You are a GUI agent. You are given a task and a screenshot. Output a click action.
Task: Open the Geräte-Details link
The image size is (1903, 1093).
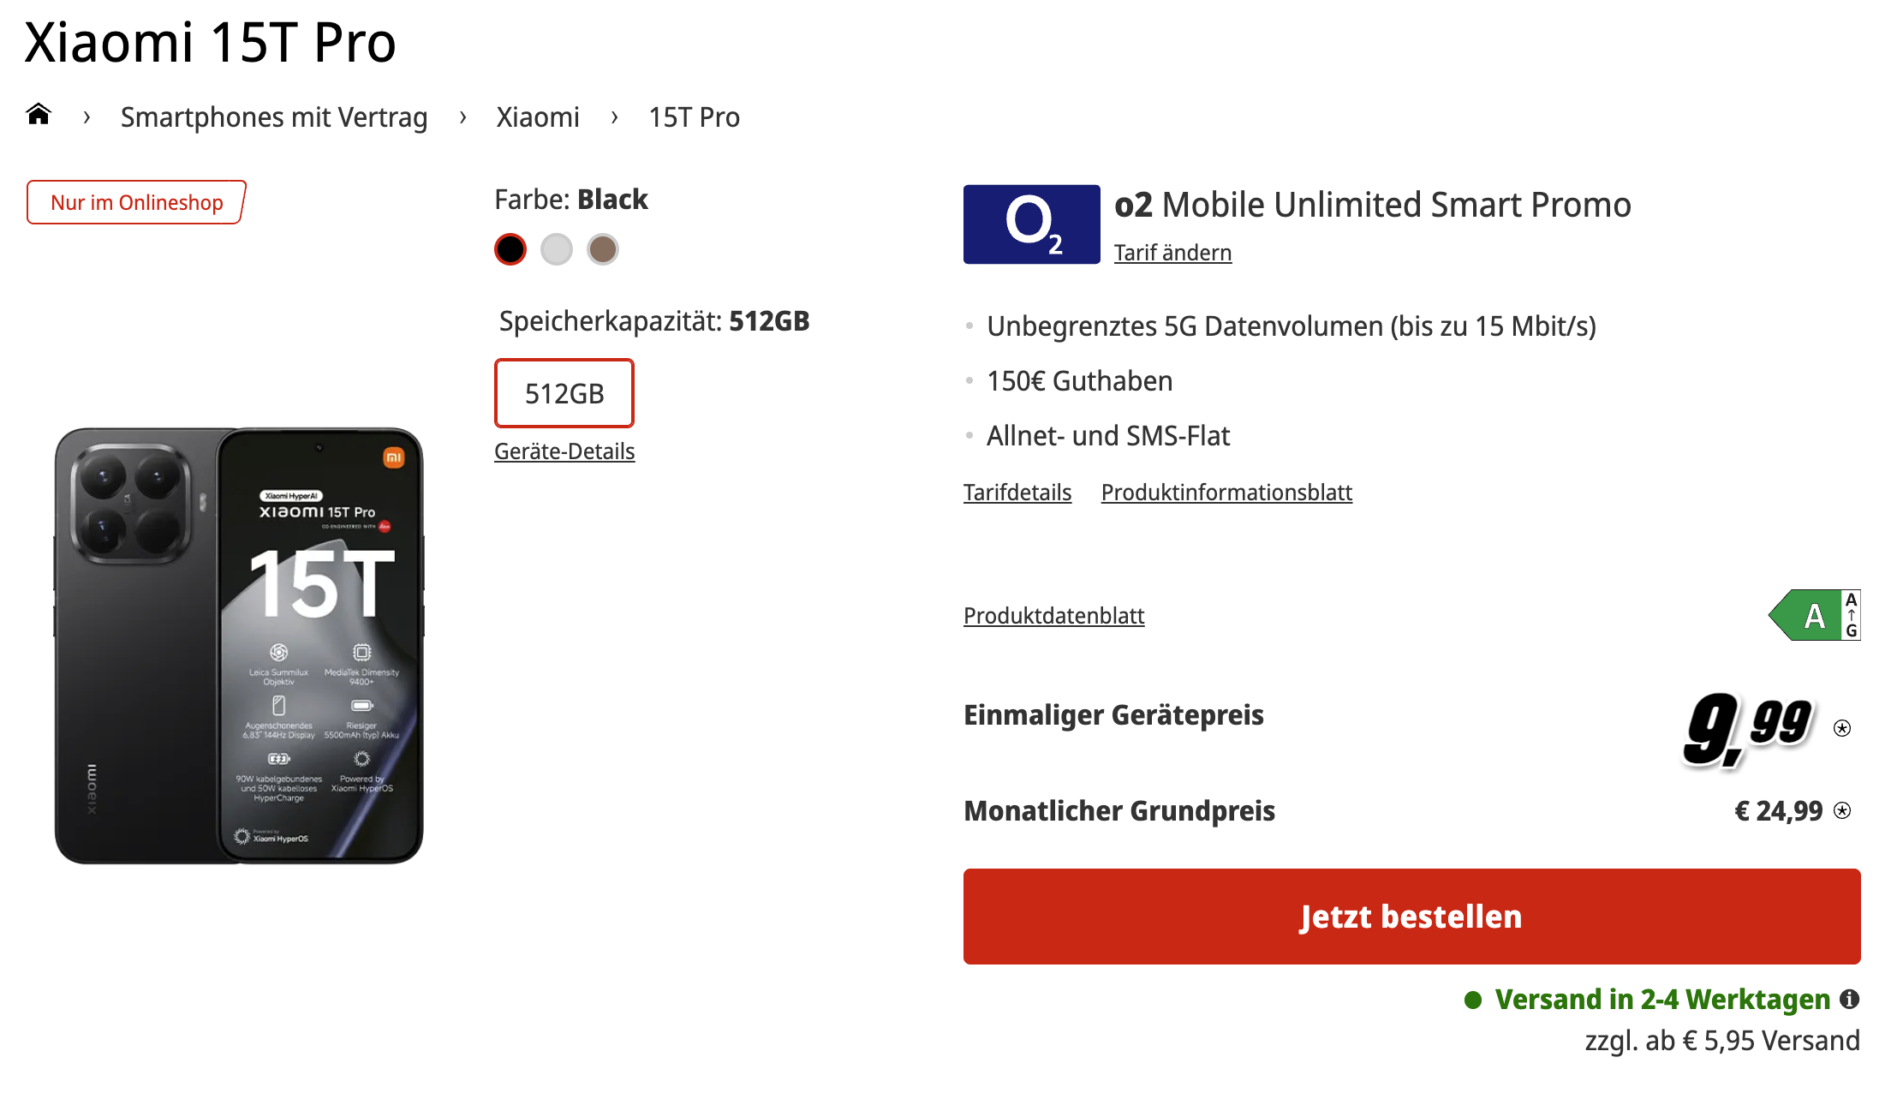pyautogui.click(x=564, y=451)
